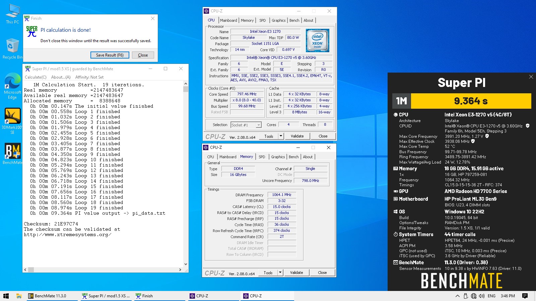Open Tools dropdown arrow in Memory CPU-Z
Viewport: 536px width, 301px height.
tap(280, 273)
